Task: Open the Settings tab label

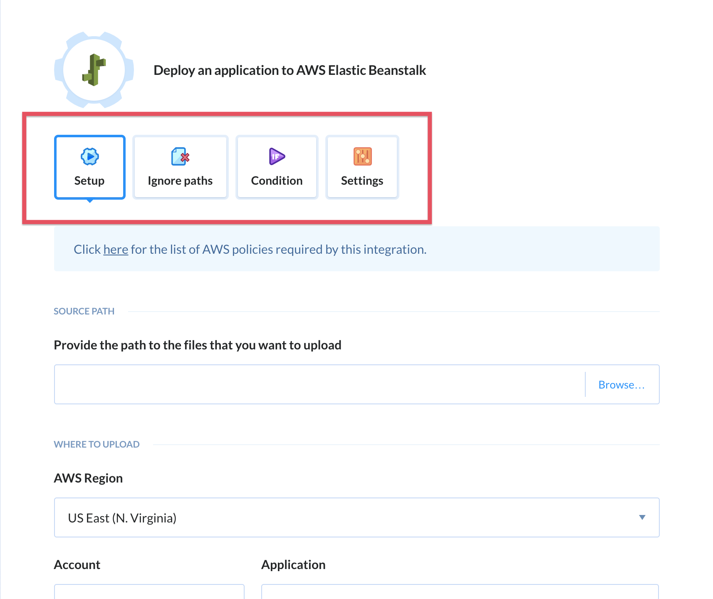Action: coord(362,181)
